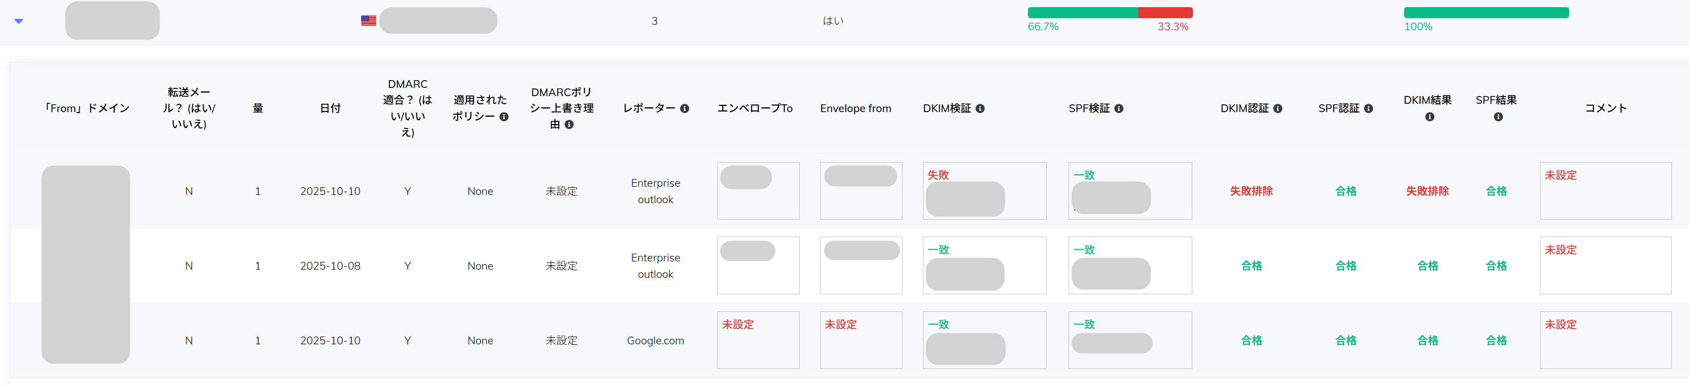
Task: Click info icon beside DMARCポリシー上書き理由
Action: point(569,124)
